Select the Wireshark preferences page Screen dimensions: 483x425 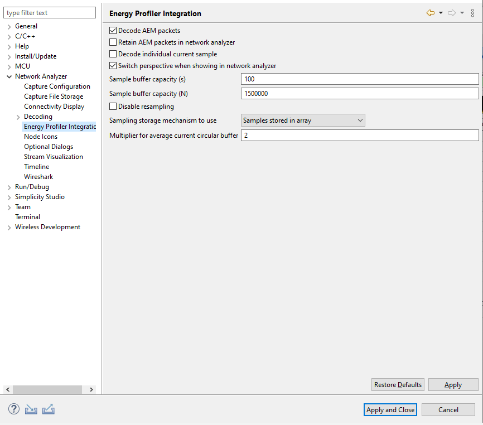coord(38,176)
